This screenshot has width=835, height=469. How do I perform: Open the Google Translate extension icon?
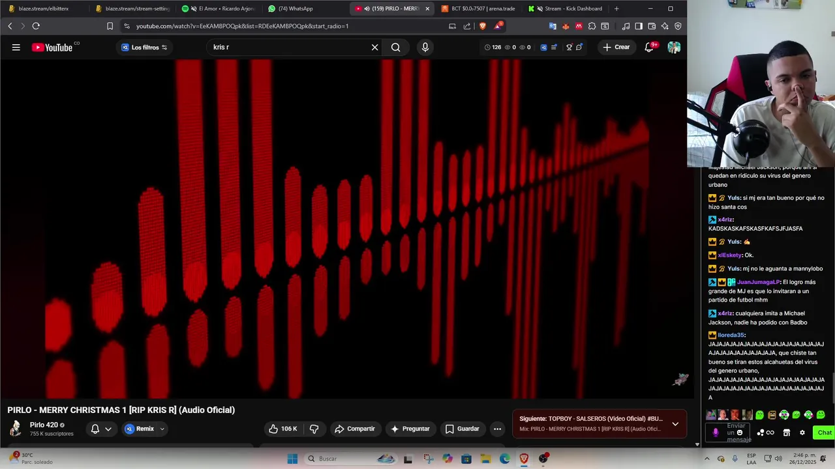click(x=553, y=26)
